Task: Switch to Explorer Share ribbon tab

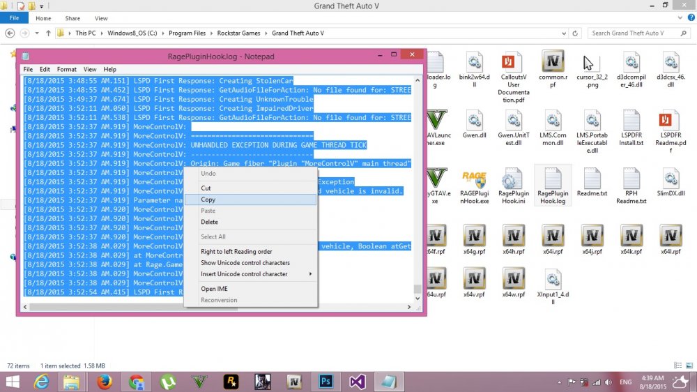Action: [72, 18]
